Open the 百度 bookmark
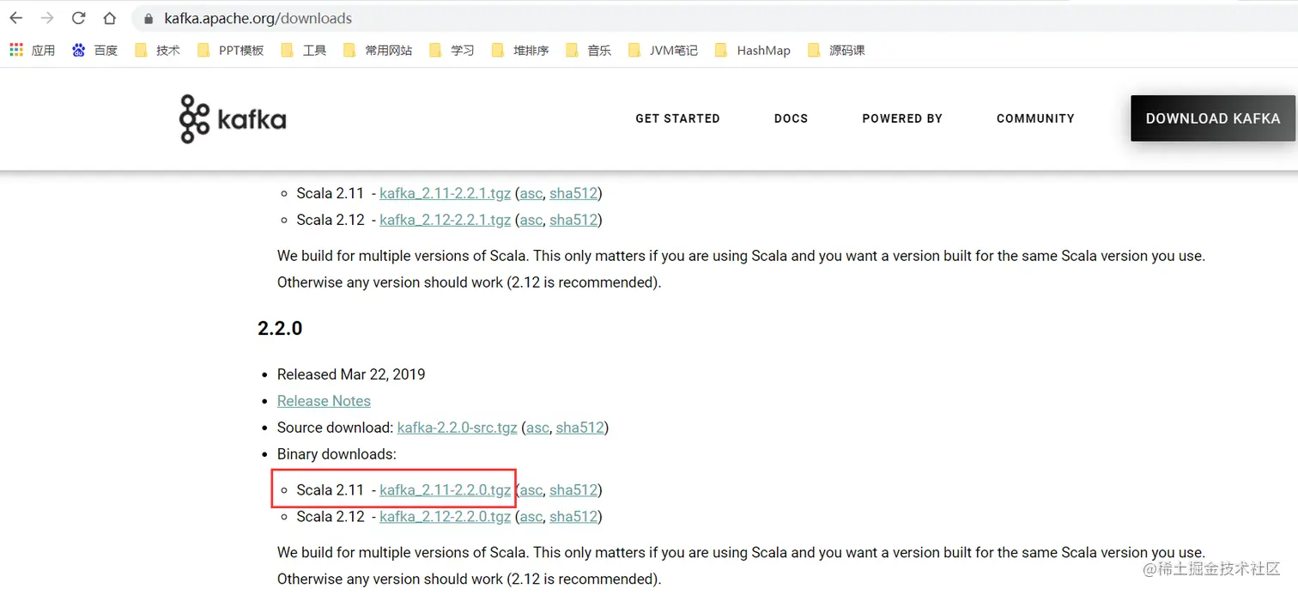Viewport: 1298px width, 595px height. click(x=94, y=51)
